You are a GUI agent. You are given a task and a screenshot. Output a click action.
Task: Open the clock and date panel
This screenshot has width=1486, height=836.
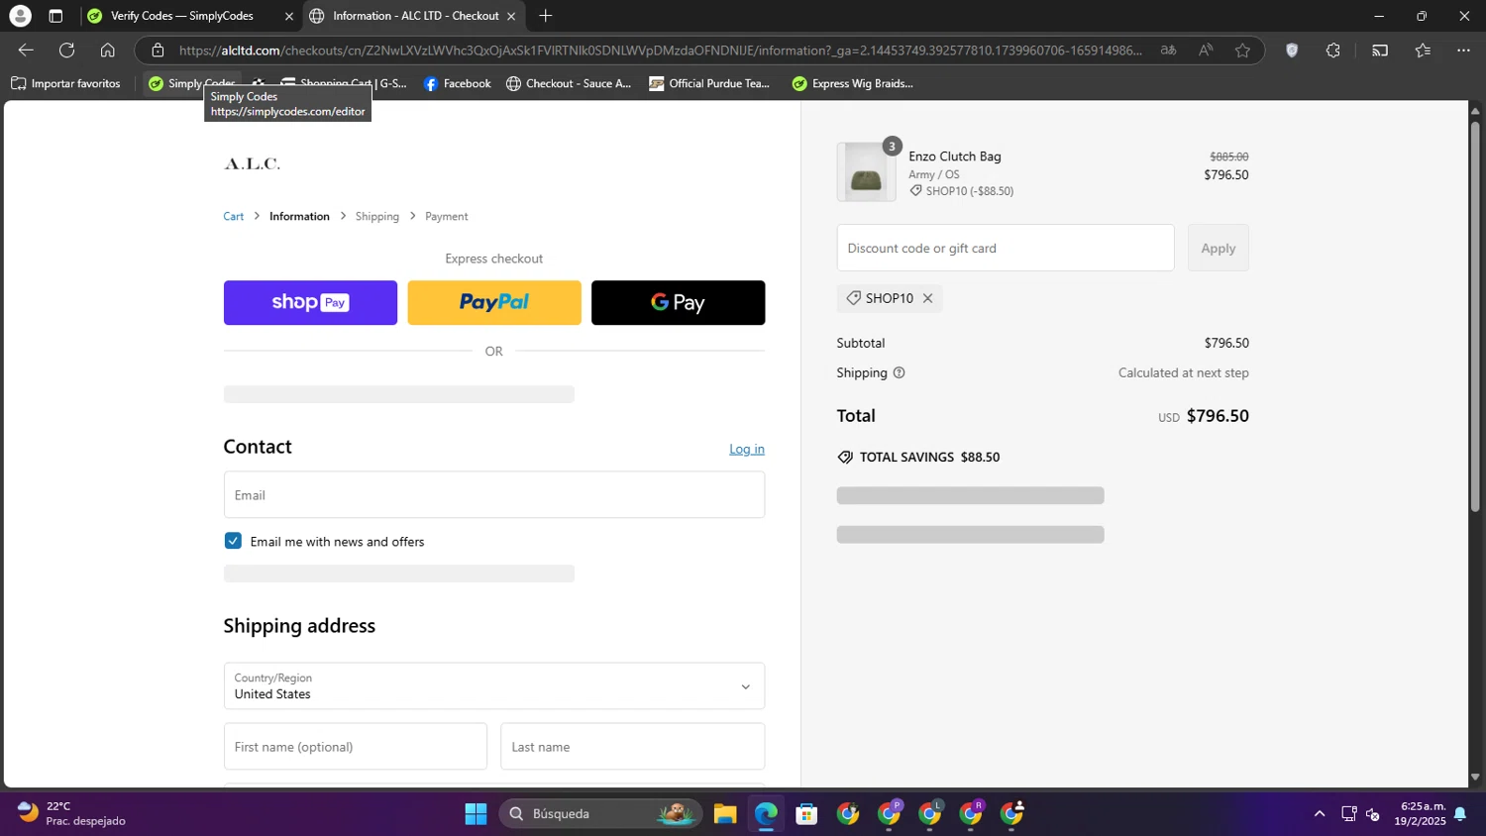click(x=1420, y=814)
